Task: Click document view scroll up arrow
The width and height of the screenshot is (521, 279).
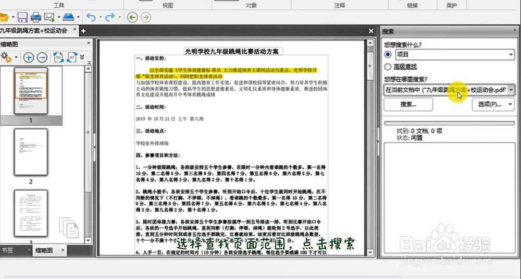Action: click(x=370, y=43)
